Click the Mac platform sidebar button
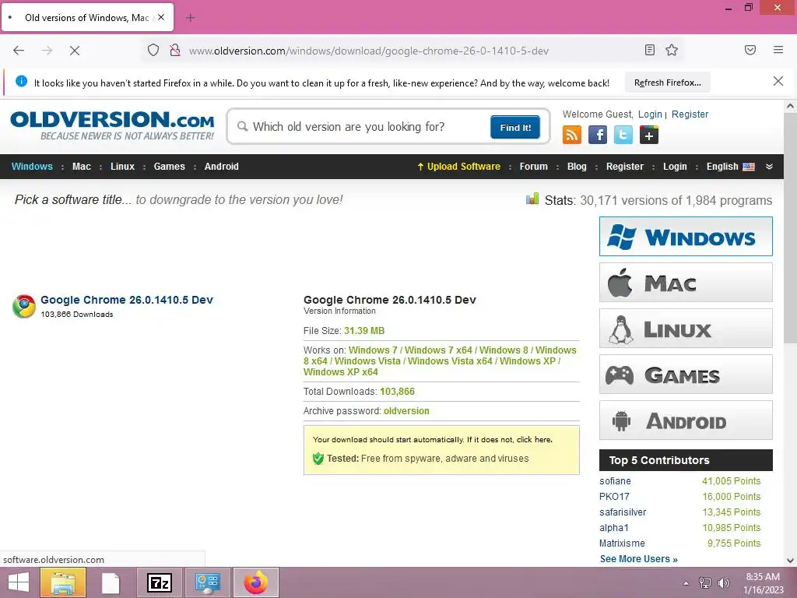 (686, 282)
